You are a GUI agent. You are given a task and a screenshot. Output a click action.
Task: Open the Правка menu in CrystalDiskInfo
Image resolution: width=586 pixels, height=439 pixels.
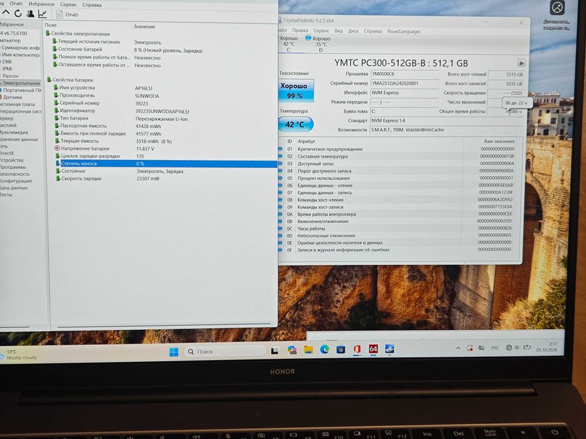tap(300, 31)
